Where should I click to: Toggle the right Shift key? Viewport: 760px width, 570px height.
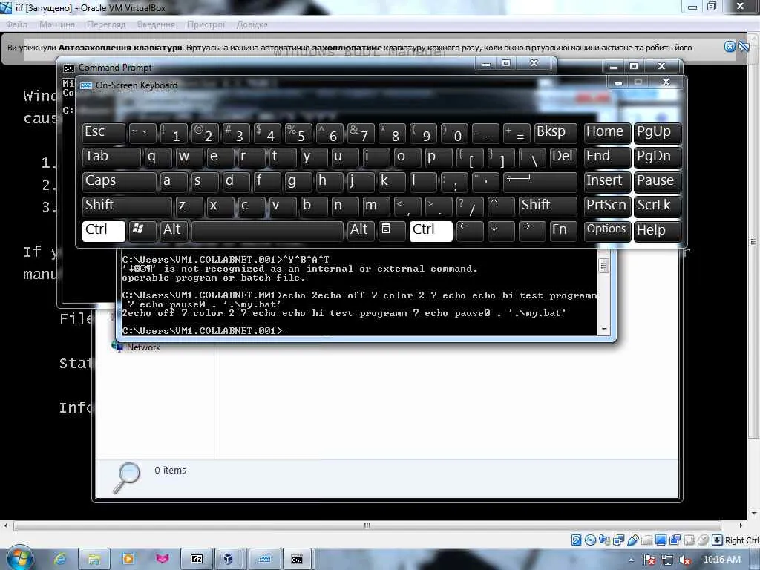click(548, 206)
